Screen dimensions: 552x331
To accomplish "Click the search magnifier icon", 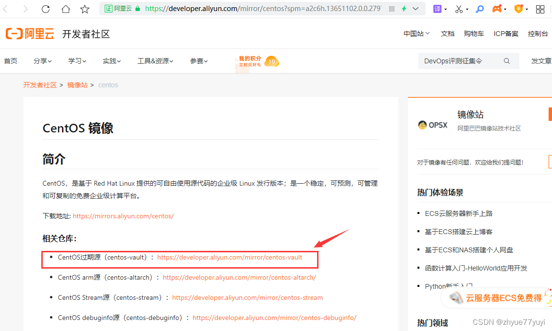I will click(506, 61).
